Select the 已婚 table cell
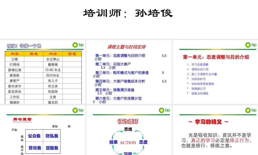Viewport: 258px width, 155px height. (14, 59)
